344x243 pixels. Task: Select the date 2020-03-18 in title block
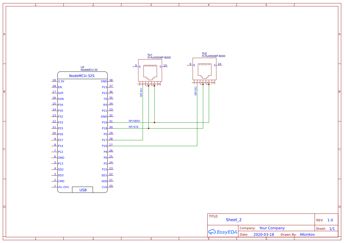tap(264, 234)
